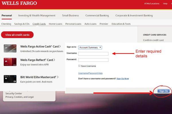Focus the Password input field
Image resolution: width=172 pixels, height=114 pixels.
[x=93, y=60]
